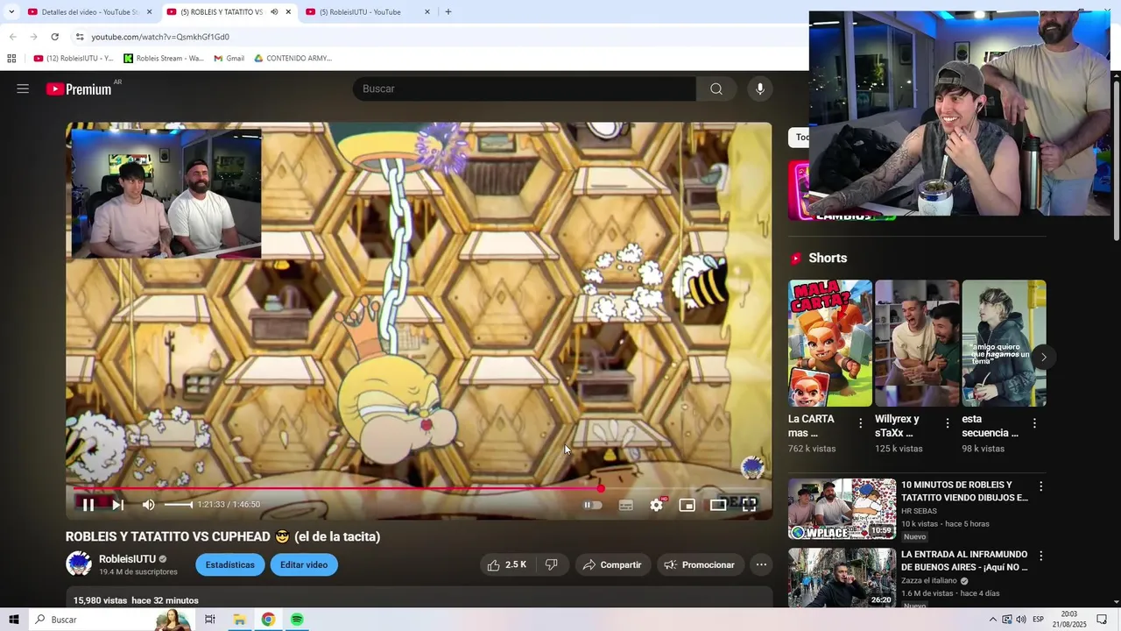Open the tab search dropdown arrow

[11, 12]
